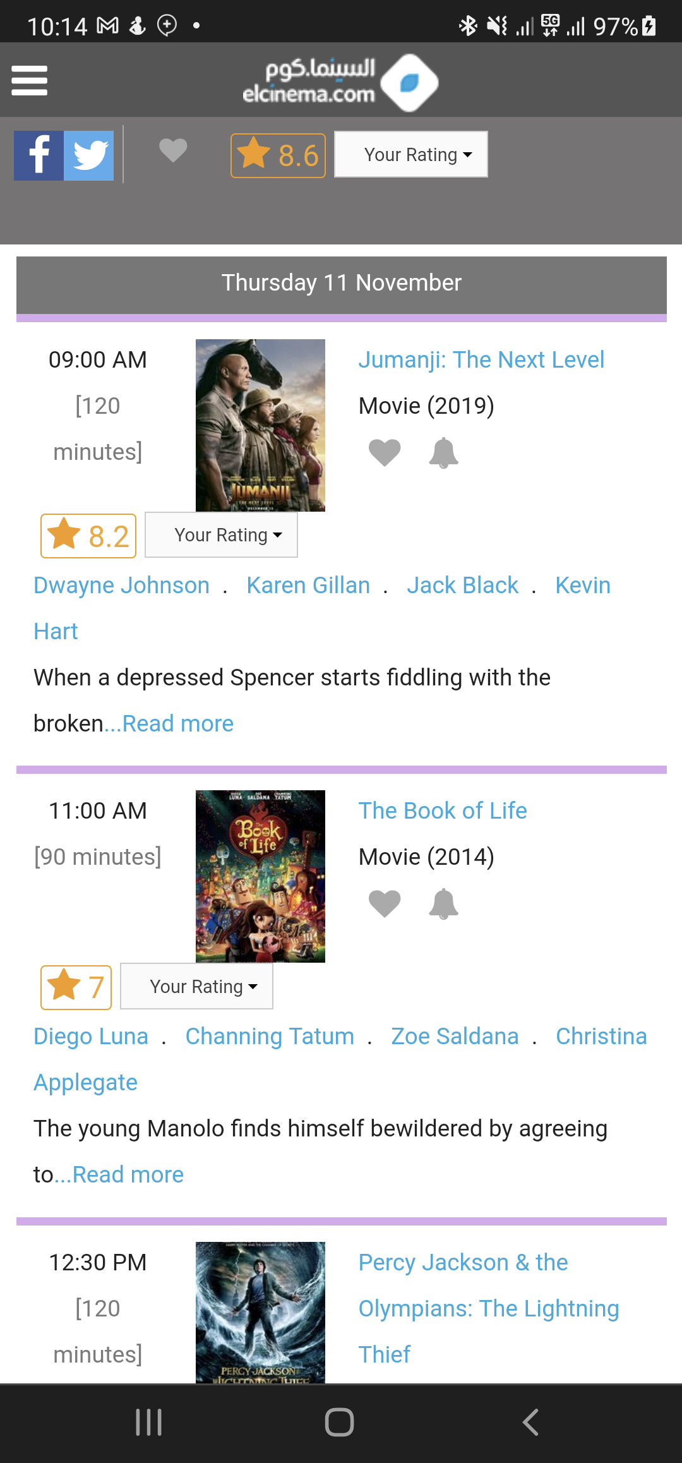Open the Your Rating dropdown for The Book of Life
Screen dimensions: 682x1463
(196, 986)
